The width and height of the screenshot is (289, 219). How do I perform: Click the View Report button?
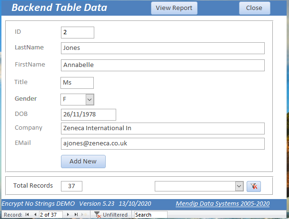(174, 8)
